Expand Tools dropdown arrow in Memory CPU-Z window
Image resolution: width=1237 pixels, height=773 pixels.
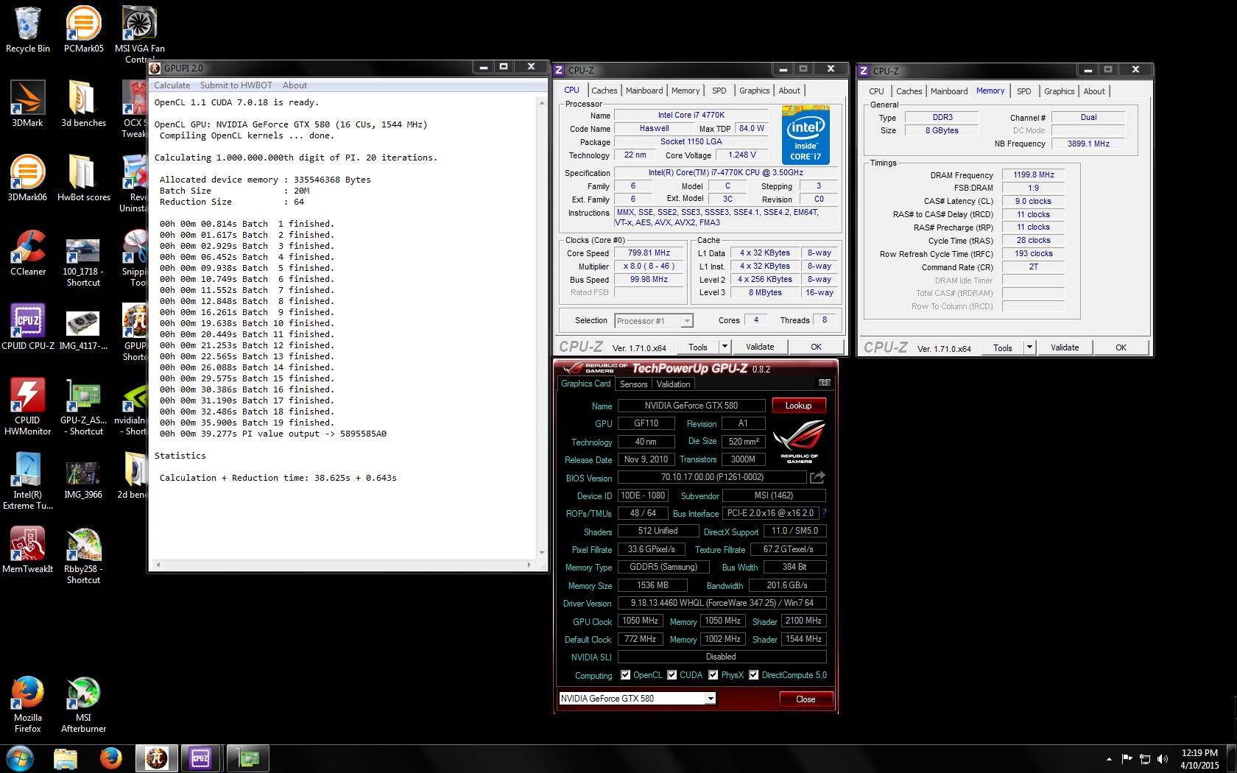tap(1029, 347)
